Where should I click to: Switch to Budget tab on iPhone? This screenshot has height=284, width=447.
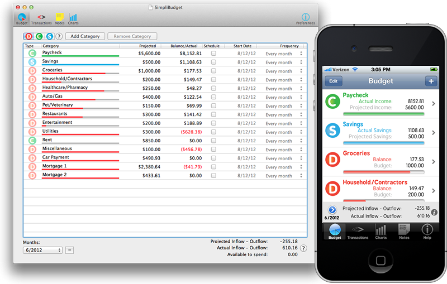tap(335, 232)
